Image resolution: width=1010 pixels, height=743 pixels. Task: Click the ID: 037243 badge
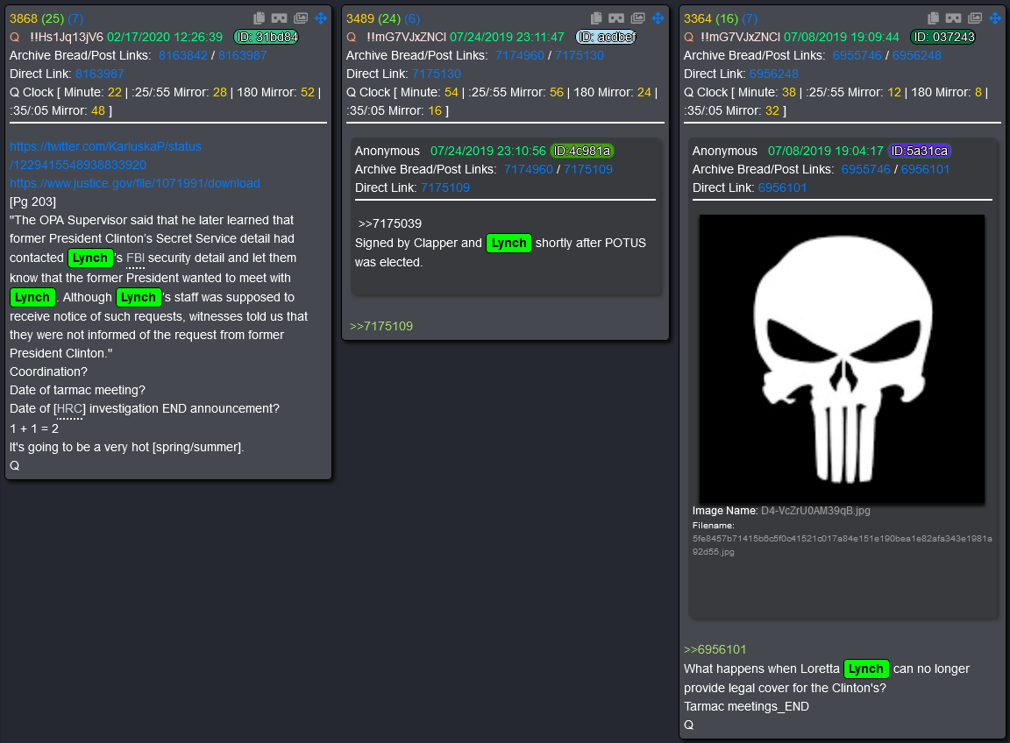(x=943, y=38)
